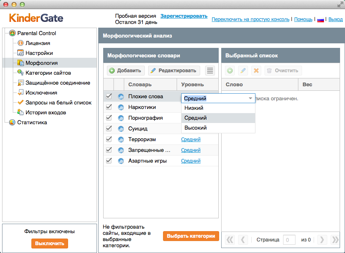Uncheck the Плохие слова dictionary checkbox
Screen dimensions: 345x253
tap(109, 96)
